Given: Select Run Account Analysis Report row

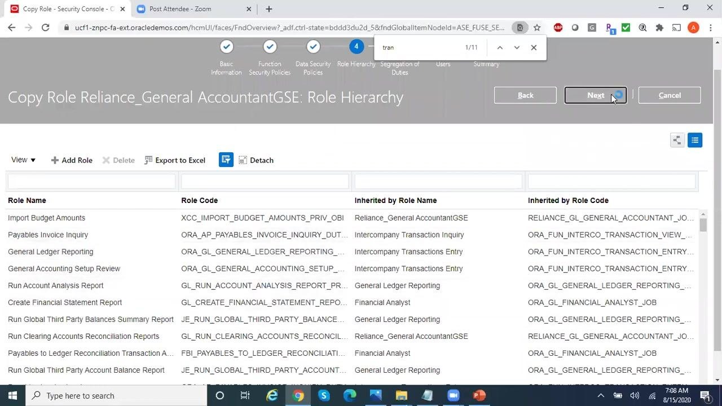Looking at the screenshot, I should tap(353, 285).
